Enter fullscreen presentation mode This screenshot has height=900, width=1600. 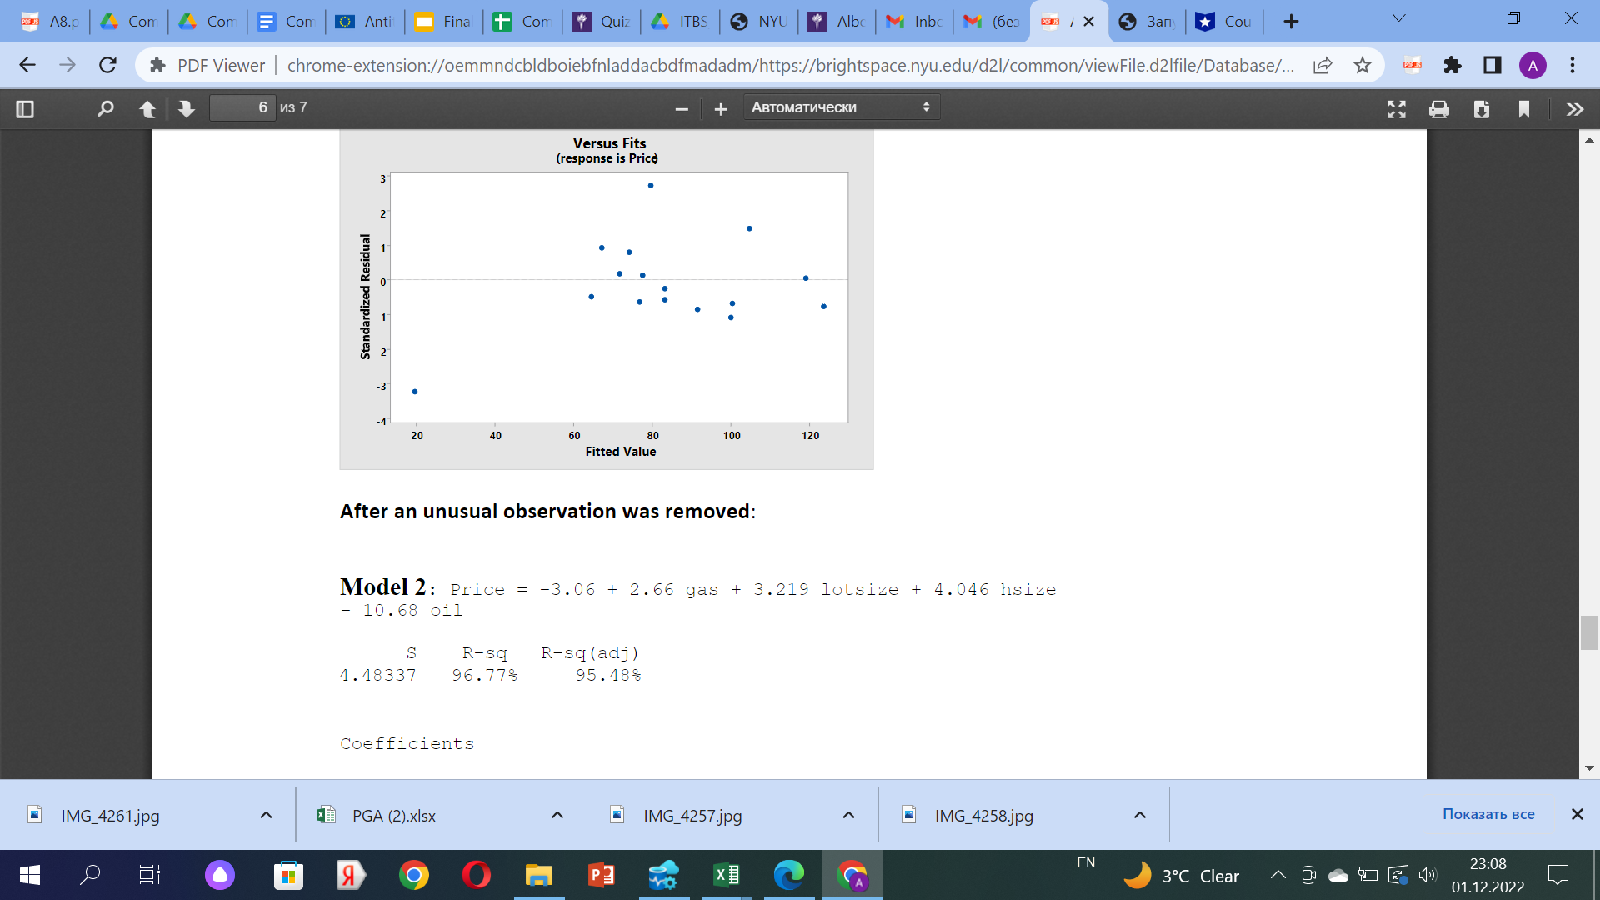(1397, 108)
